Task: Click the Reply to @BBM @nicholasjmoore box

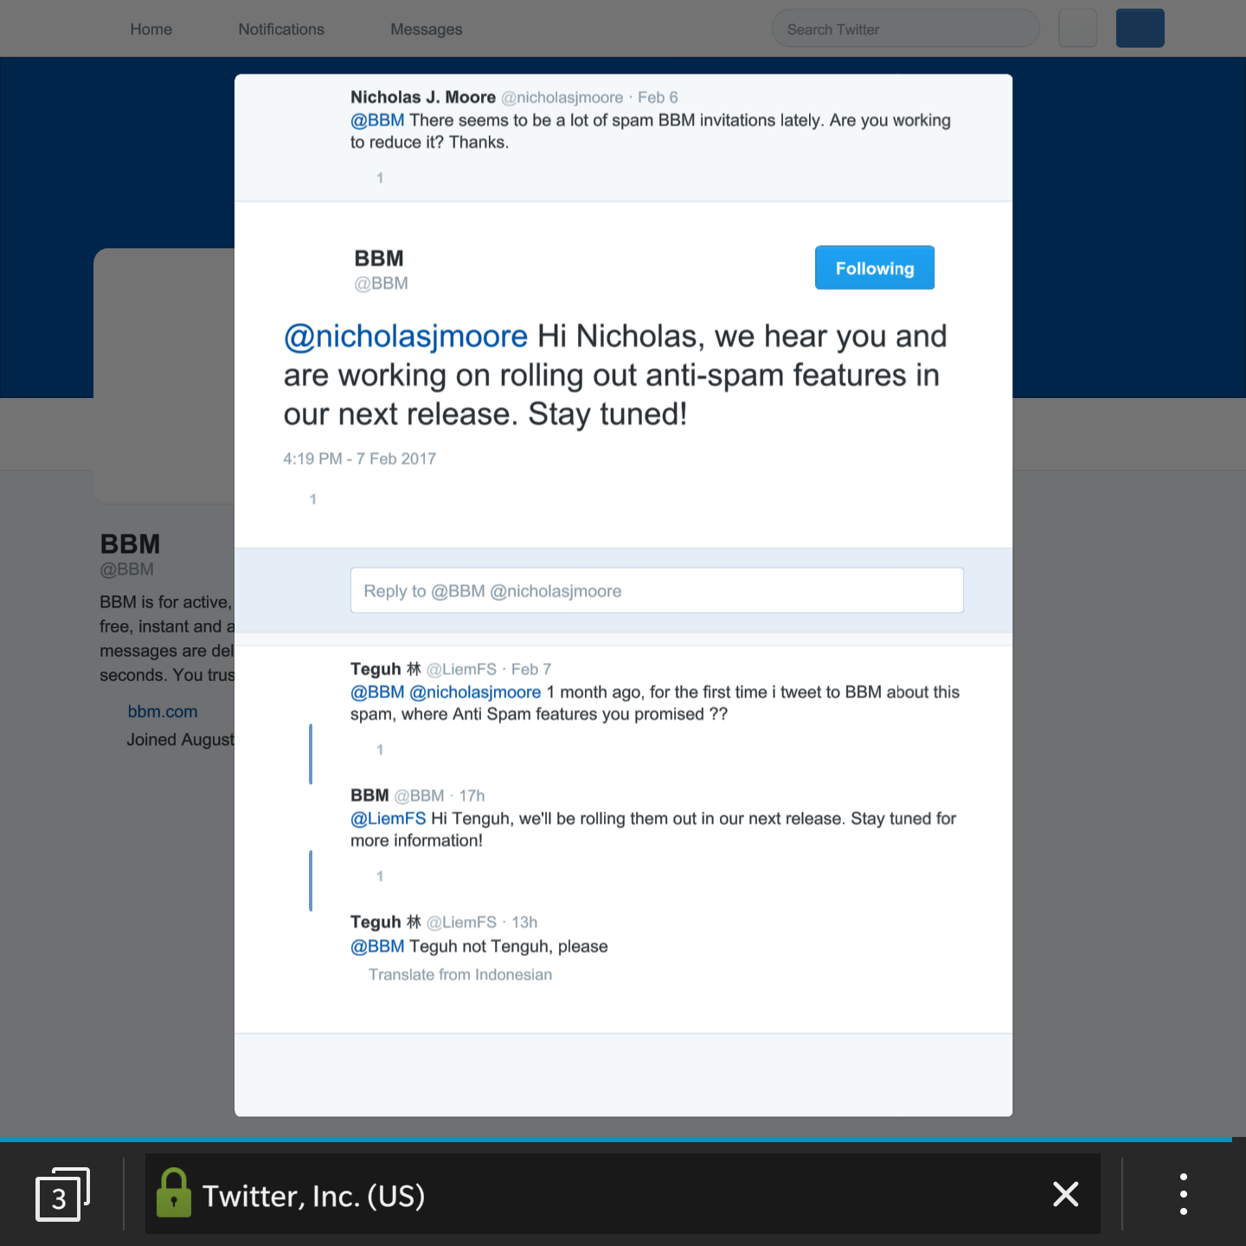Action: [657, 590]
